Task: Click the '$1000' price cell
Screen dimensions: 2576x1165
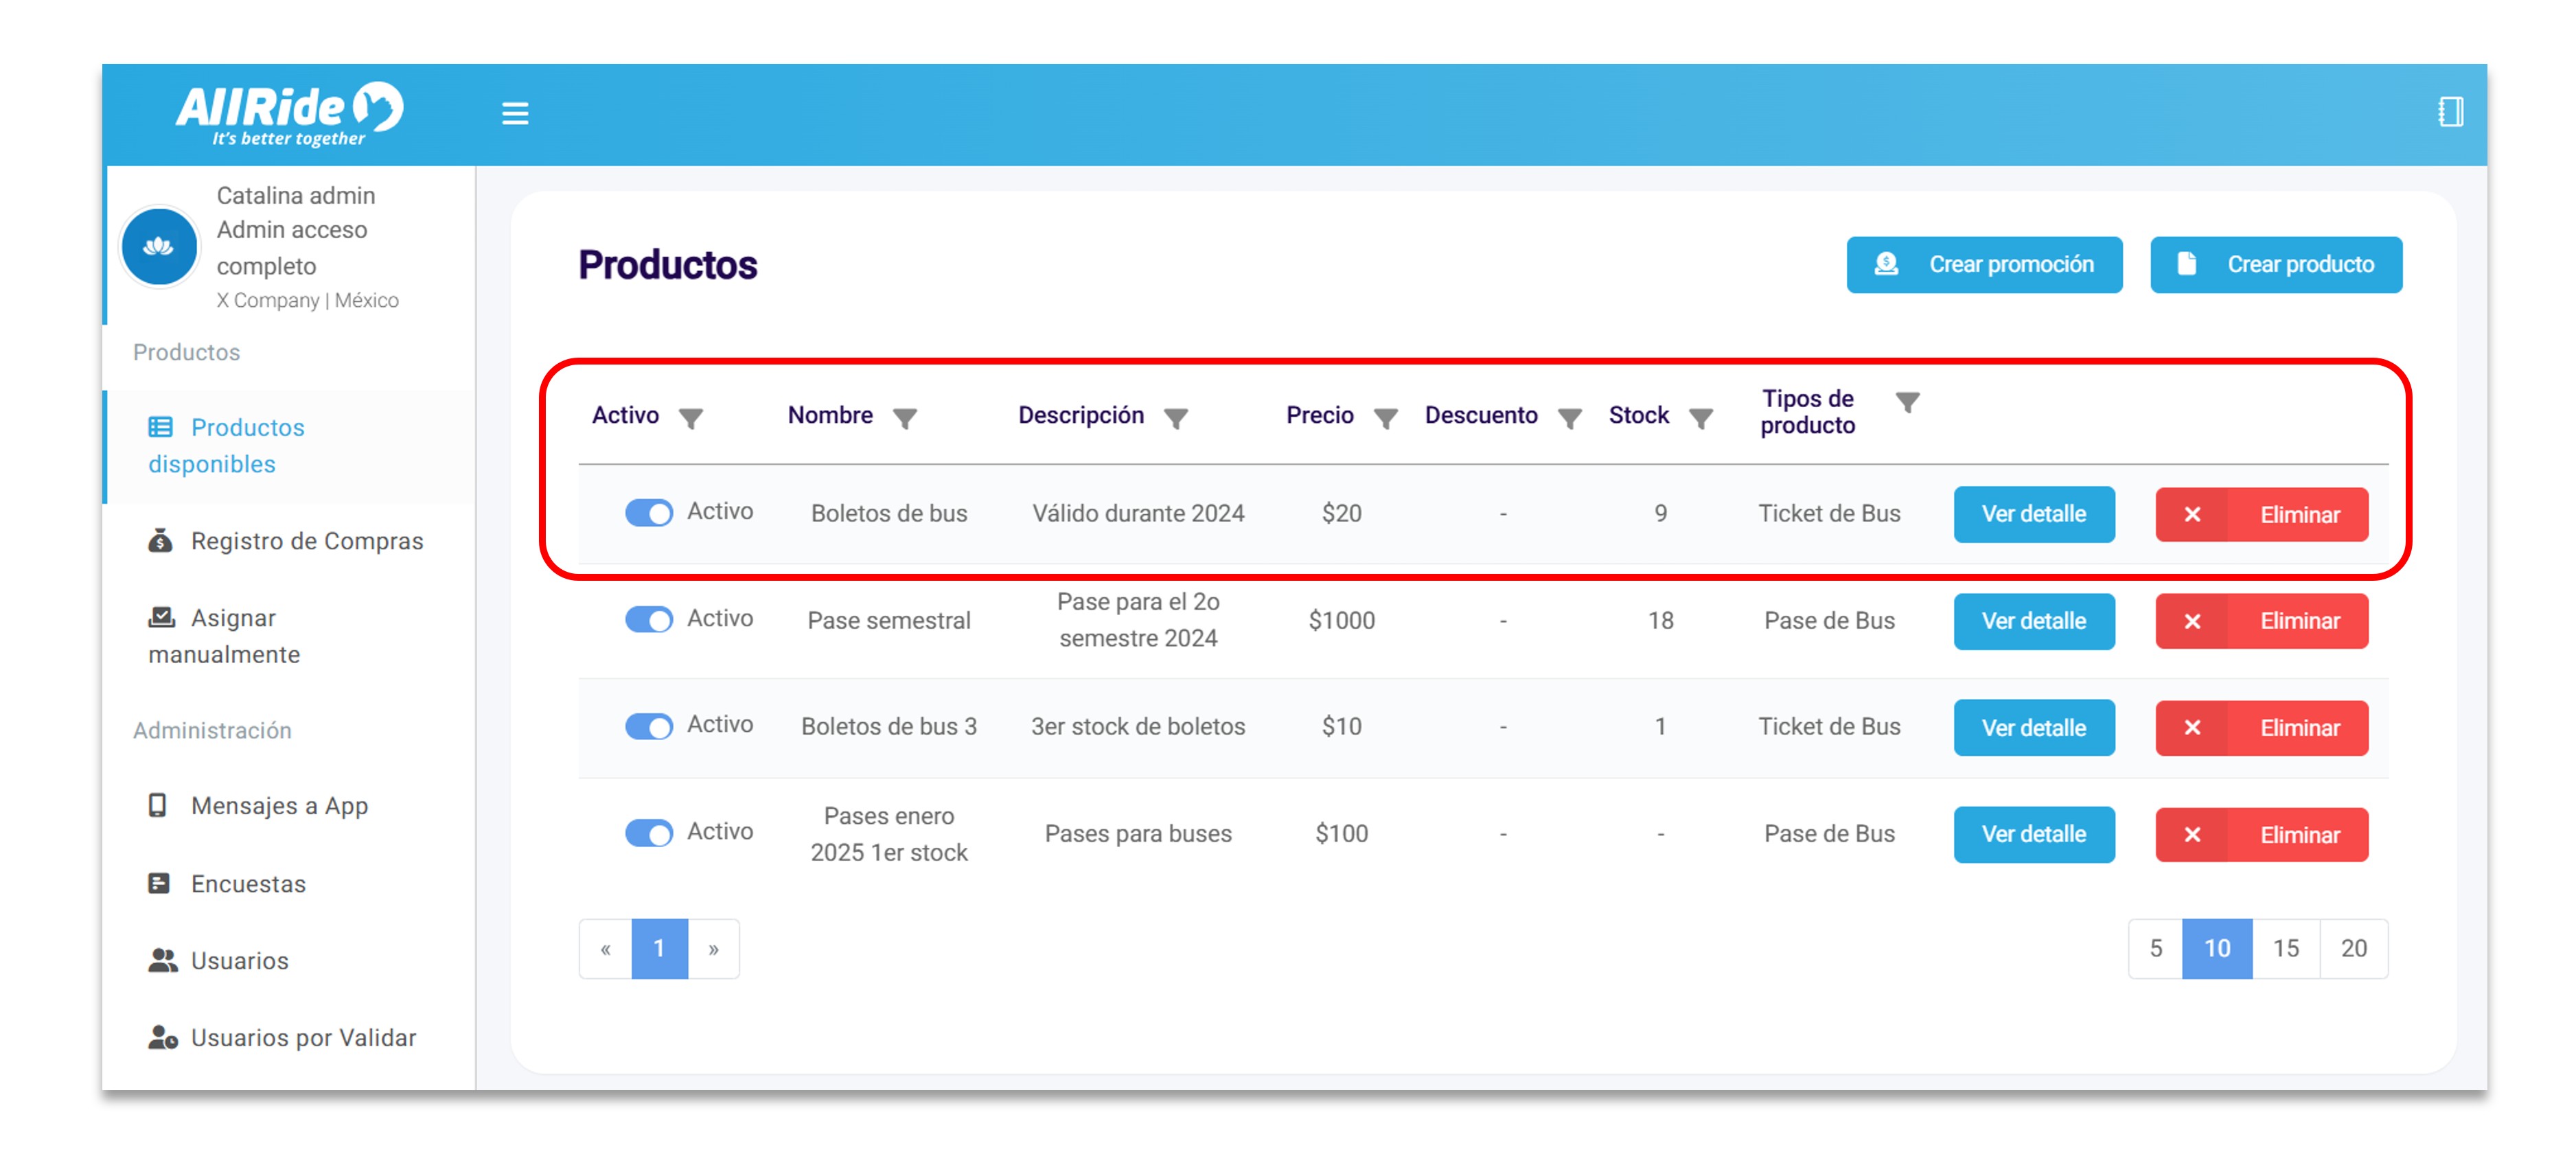Action: pyautogui.click(x=1341, y=620)
